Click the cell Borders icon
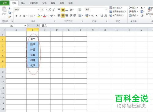The image size is (153, 112). click(x=32, y=16)
